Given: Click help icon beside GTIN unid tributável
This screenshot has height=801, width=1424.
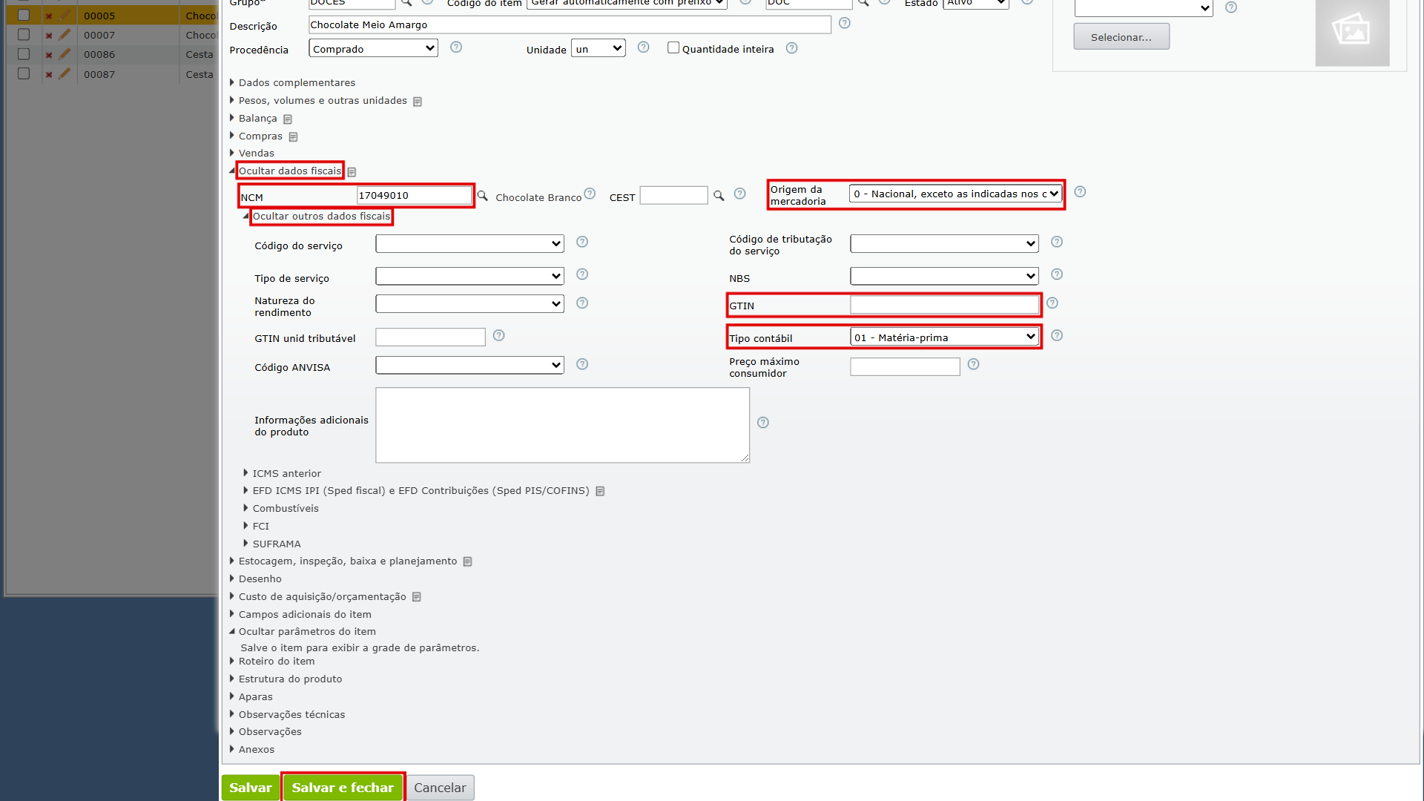Looking at the screenshot, I should pyautogui.click(x=499, y=335).
